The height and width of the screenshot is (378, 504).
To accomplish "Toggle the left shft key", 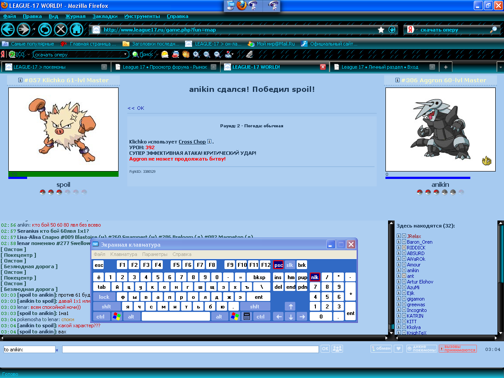I will point(106,307).
